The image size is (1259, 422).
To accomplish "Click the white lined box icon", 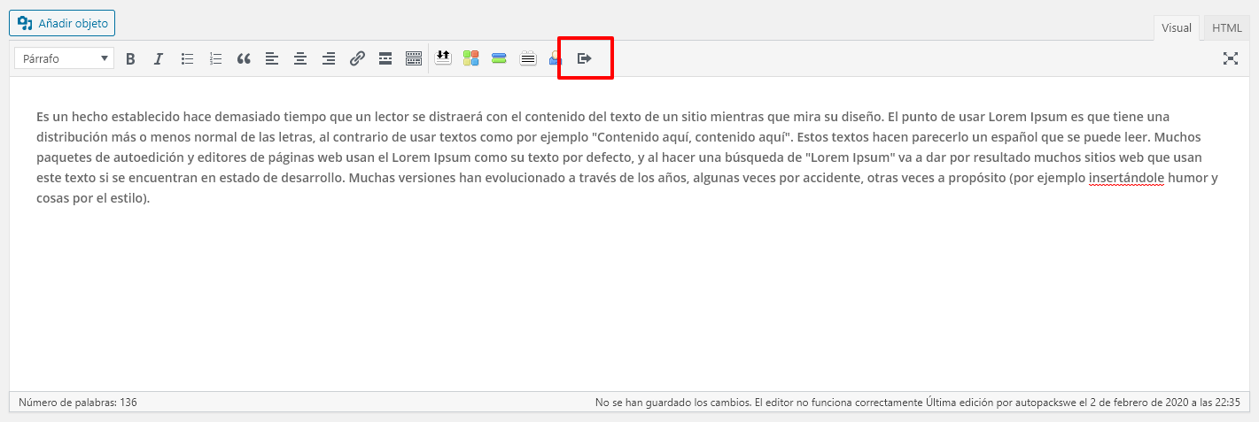I will coord(527,58).
